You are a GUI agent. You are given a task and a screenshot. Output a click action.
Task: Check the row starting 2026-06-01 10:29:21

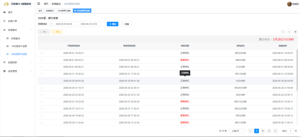(x=42, y=53)
